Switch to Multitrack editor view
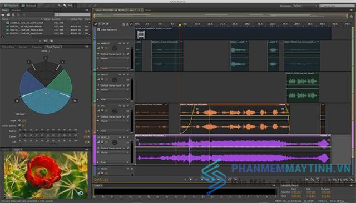The width and height of the screenshot is (356, 203). tap(28, 6)
